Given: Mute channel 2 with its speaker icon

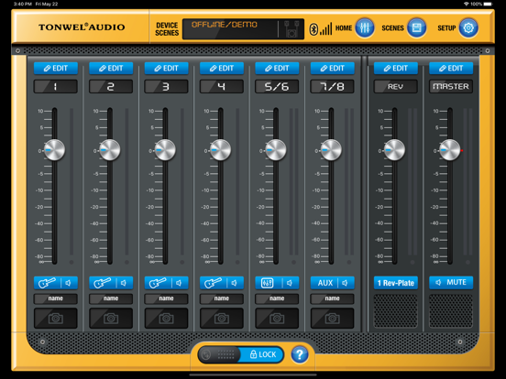Looking at the screenshot, I should [124, 283].
